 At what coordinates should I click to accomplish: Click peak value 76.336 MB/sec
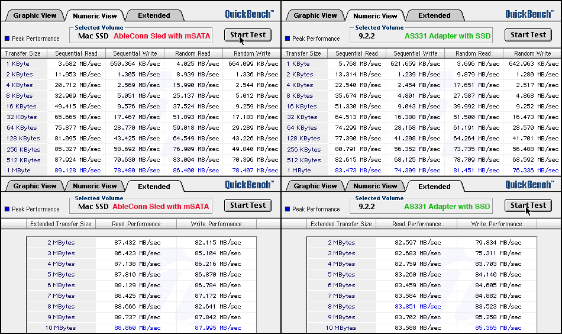tap(535, 171)
